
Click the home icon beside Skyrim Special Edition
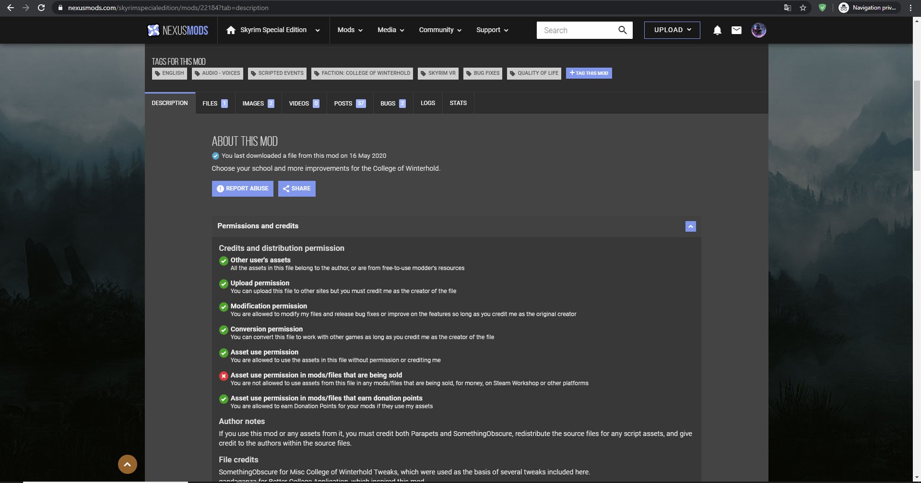(x=231, y=30)
